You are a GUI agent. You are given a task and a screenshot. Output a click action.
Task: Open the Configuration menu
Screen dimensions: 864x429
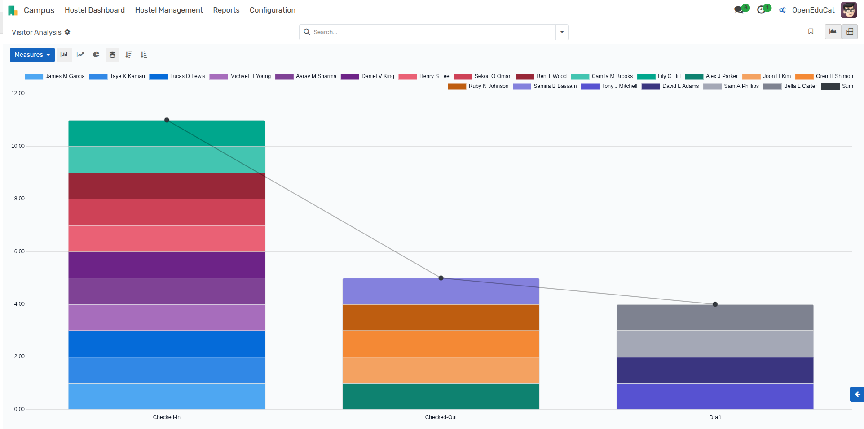pos(273,10)
